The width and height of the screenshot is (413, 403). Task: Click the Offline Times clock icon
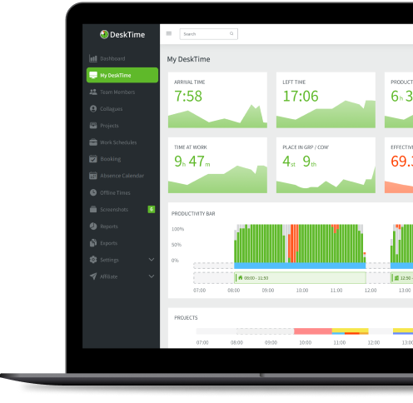[93, 192]
